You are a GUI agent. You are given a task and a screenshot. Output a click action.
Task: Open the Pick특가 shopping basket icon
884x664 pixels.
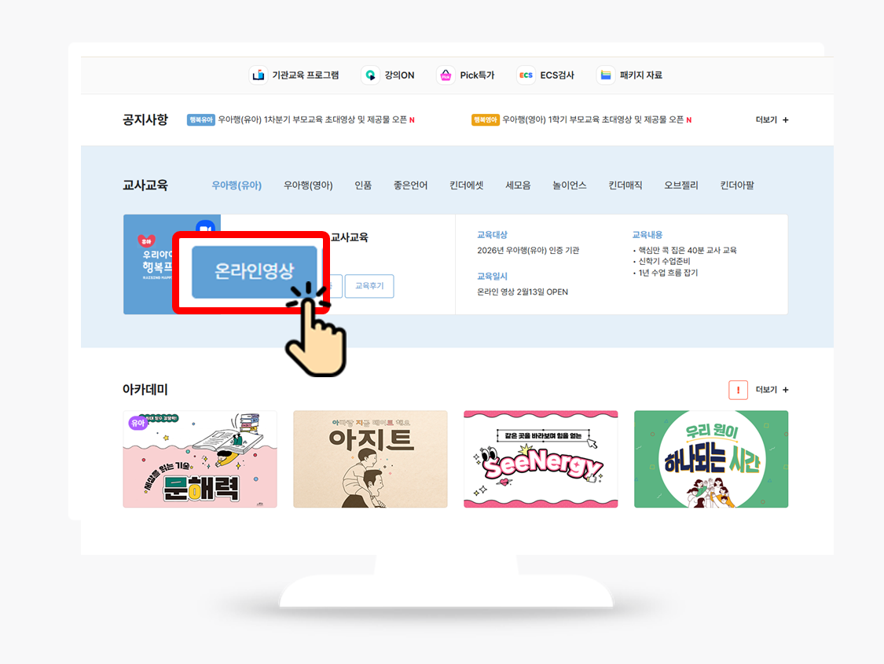446,75
